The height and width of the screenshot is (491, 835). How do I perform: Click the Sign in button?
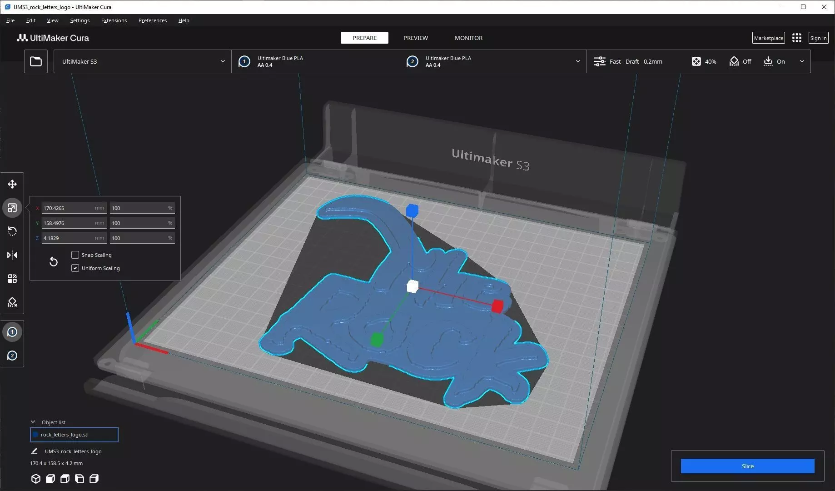click(818, 38)
